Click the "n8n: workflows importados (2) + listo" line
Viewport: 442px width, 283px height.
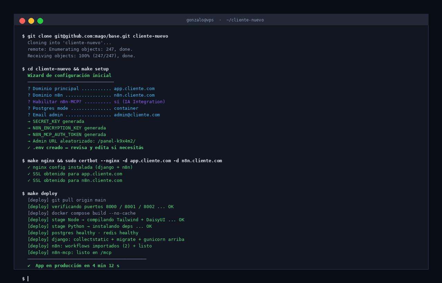coord(90,246)
